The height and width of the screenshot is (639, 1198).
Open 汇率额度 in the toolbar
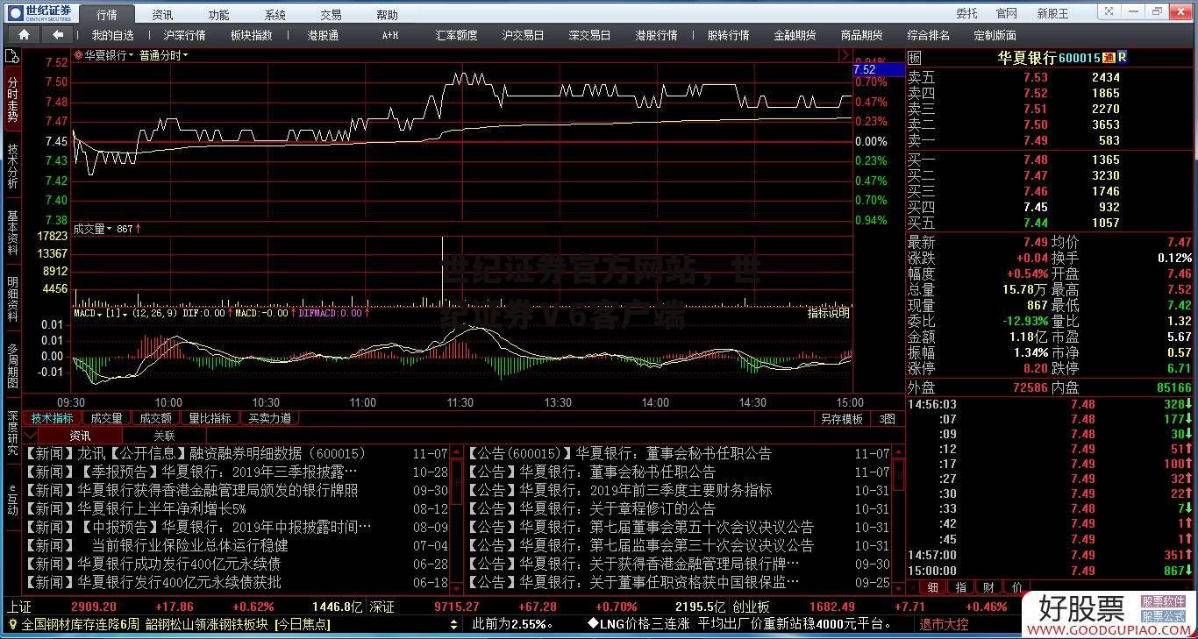coord(456,35)
